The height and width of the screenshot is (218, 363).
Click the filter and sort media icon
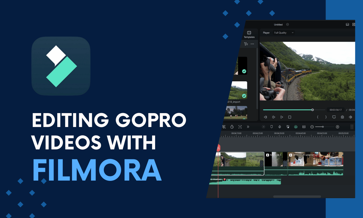(x=246, y=44)
